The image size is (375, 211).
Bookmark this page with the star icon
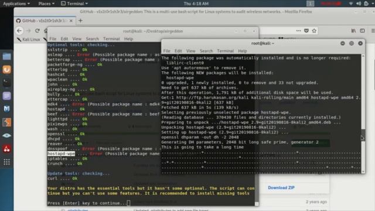(x=314, y=30)
